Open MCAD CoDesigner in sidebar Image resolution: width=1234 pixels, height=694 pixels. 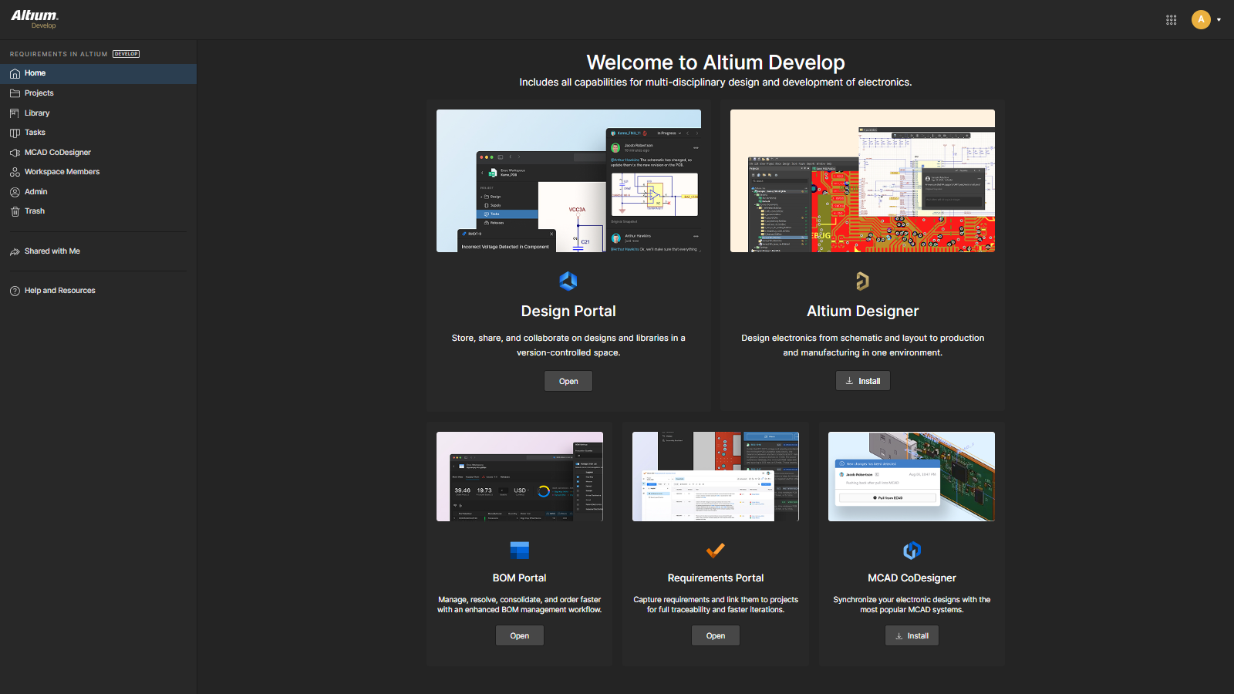click(x=57, y=153)
